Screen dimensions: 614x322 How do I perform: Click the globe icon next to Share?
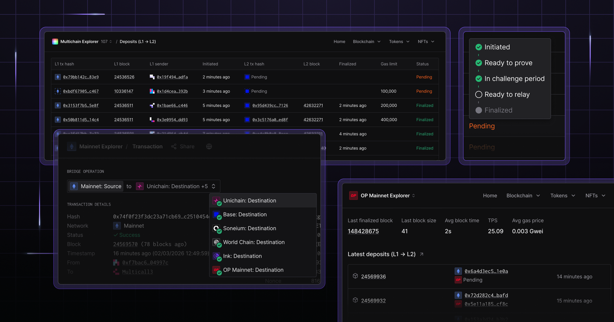(209, 147)
